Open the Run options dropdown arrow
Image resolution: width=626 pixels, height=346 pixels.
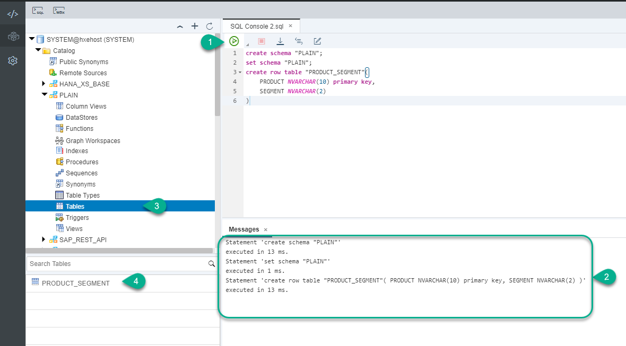point(248,45)
